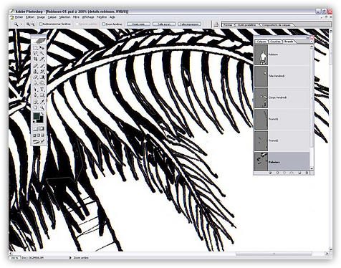Screen dimensions: 341x268
Task: Select the Notes tool
Action: [x=35, y=101]
